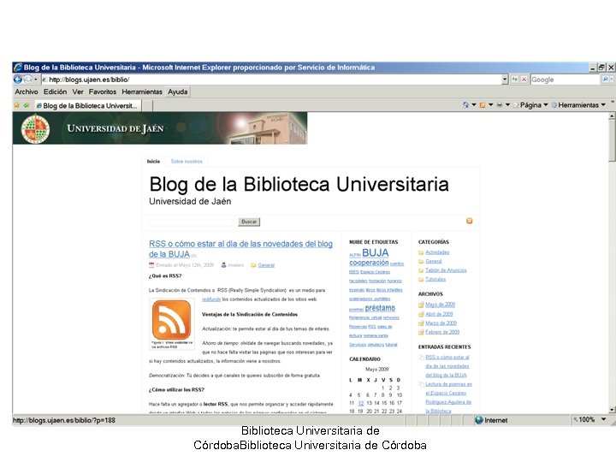
Task: Click the Universidad de Jaén crest logo
Action: click(35, 128)
